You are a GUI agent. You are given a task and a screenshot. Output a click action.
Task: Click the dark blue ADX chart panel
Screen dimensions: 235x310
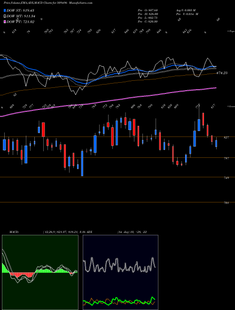(120, 272)
